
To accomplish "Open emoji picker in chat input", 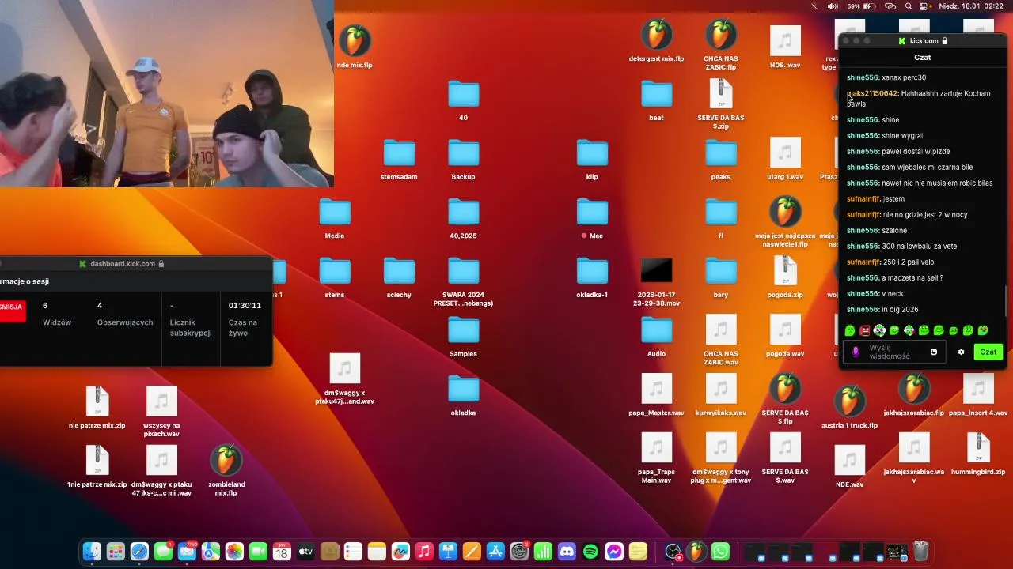I will [934, 352].
